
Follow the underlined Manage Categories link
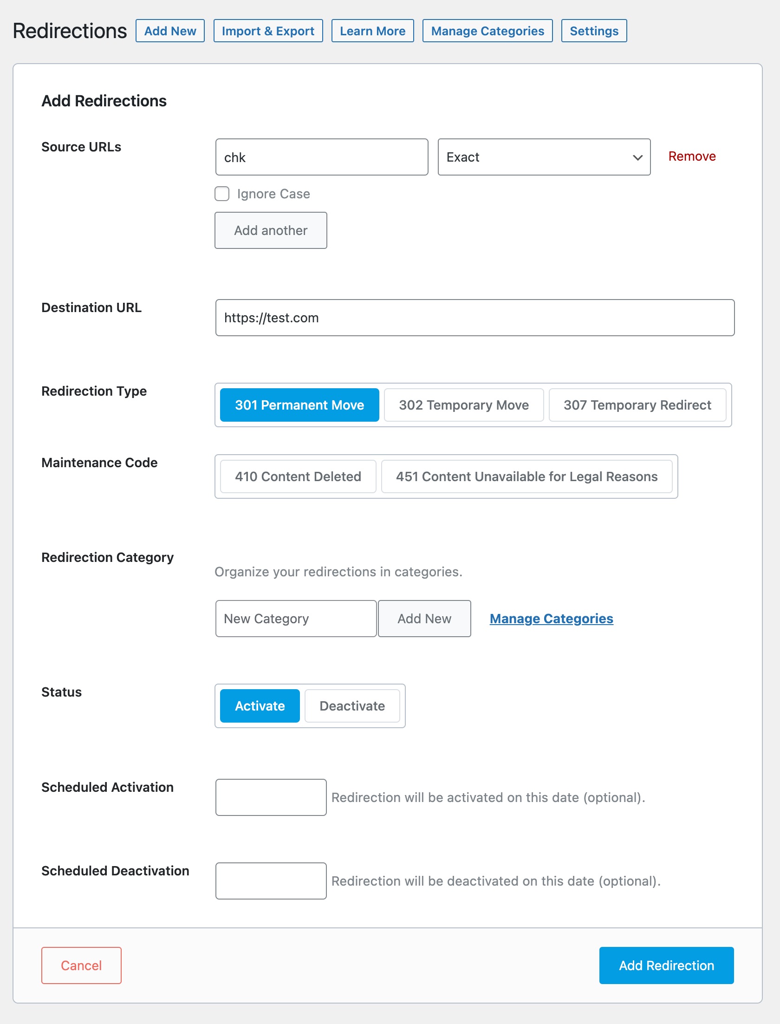coord(551,619)
